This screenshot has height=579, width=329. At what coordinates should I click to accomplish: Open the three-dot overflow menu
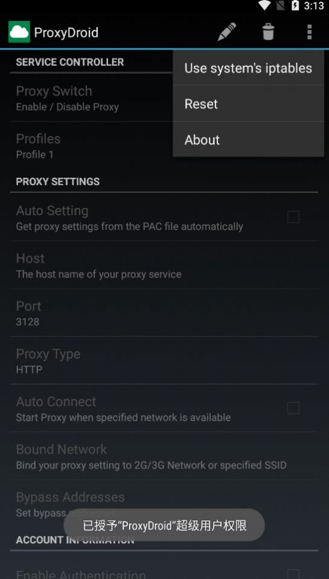coord(309,32)
